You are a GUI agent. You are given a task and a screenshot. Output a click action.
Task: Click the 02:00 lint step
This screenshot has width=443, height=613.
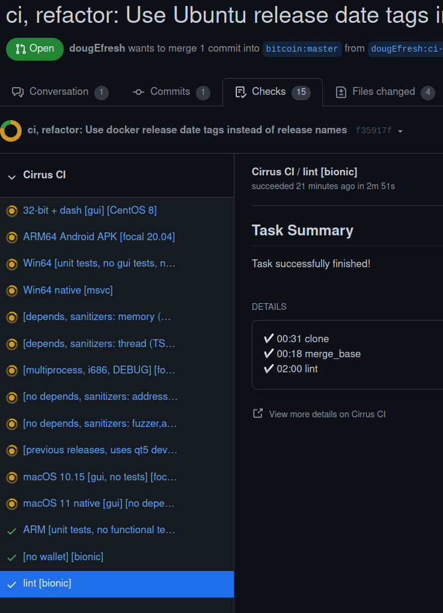pyautogui.click(x=291, y=369)
